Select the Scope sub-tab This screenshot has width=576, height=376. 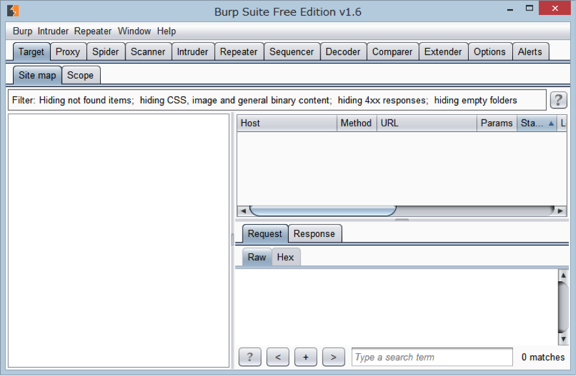click(81, 75)
